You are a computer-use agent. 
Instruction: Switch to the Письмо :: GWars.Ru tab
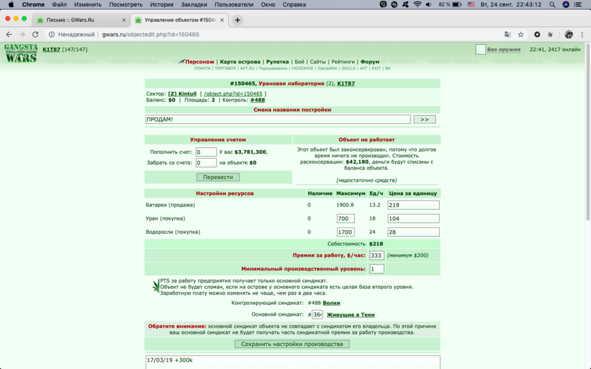click(81, 20)
